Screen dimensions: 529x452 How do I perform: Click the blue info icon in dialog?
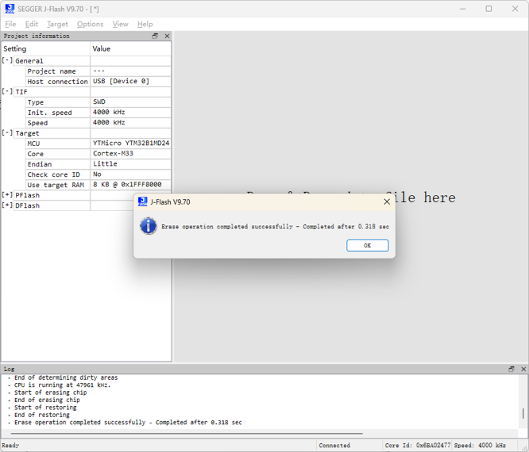[148, 226]
